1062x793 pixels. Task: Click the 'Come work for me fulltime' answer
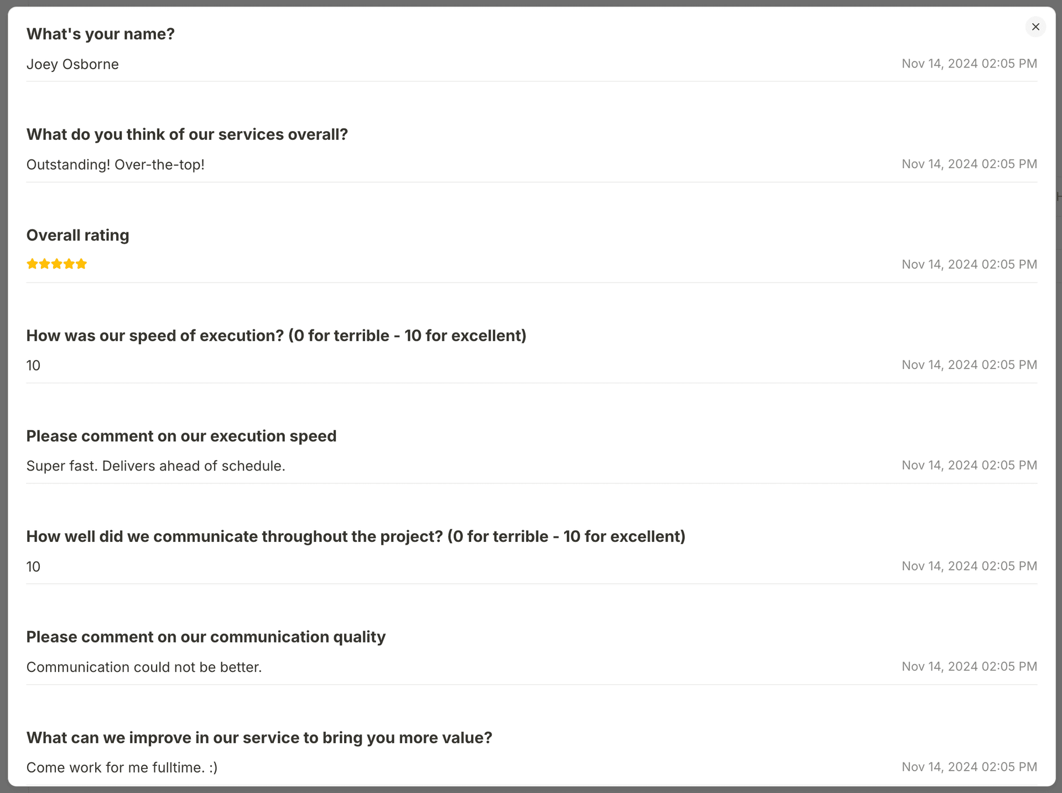tap(122, 768)
